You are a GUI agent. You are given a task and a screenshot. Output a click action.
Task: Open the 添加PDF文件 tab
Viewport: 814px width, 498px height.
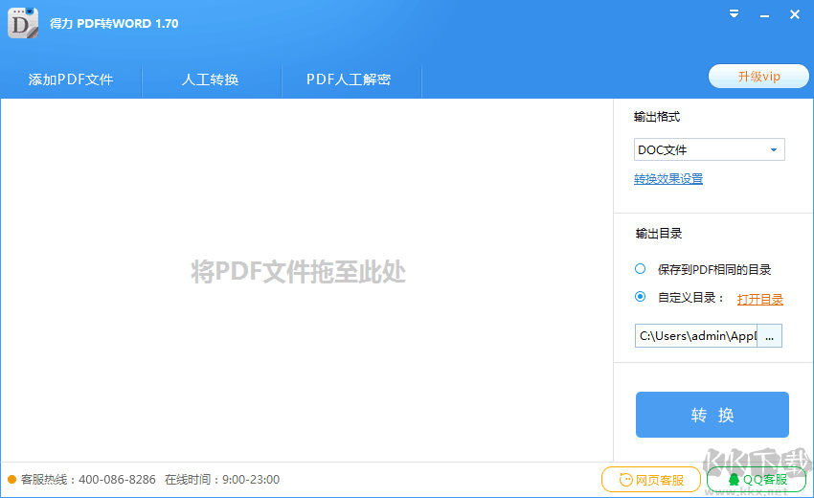(x=71, y=79)
